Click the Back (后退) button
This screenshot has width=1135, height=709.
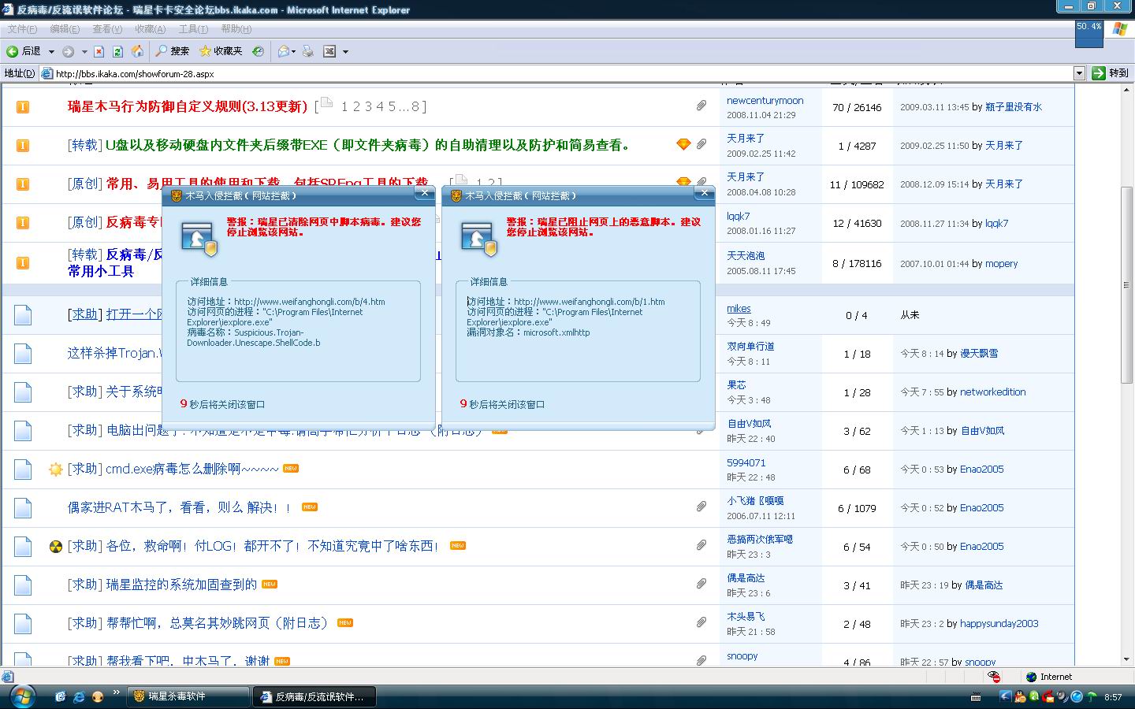tap(24, 51)
